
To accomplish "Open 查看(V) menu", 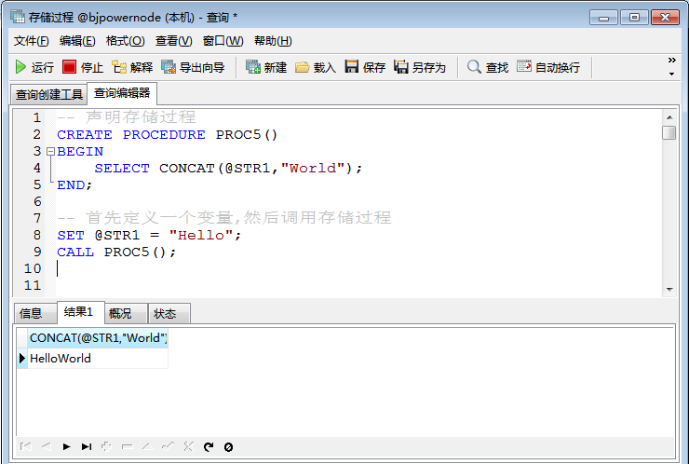I will tap(173, 41).
